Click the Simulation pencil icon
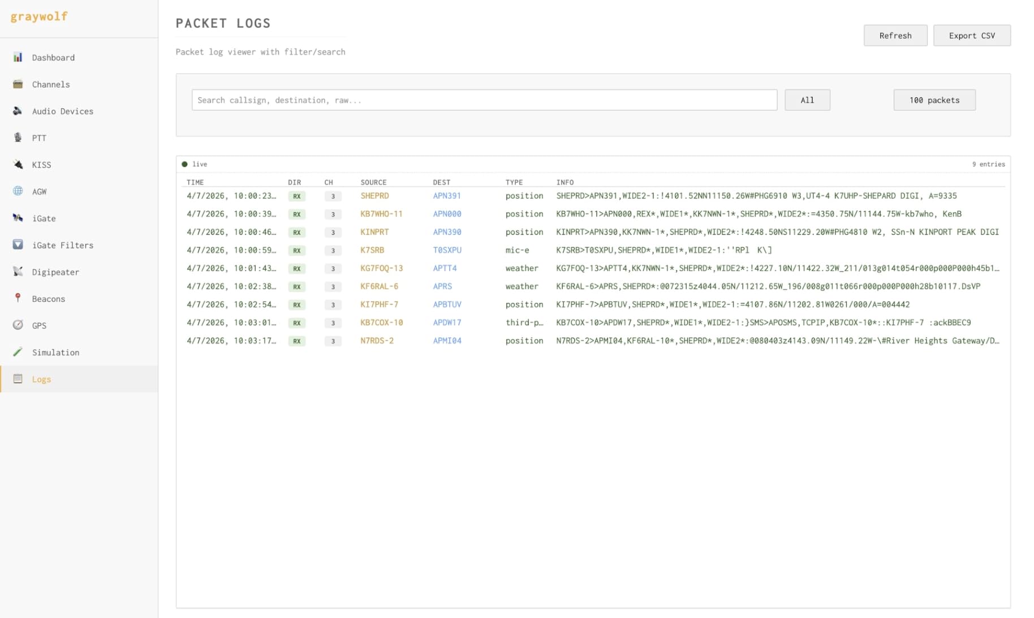 (18, 352)
